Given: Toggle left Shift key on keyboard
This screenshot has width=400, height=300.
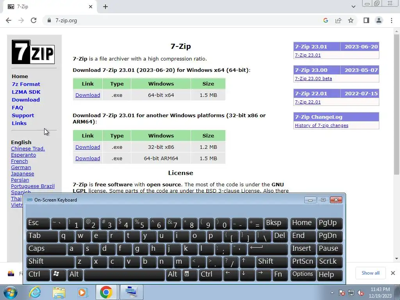Looking at the screenshot, I should coord(50,262).
